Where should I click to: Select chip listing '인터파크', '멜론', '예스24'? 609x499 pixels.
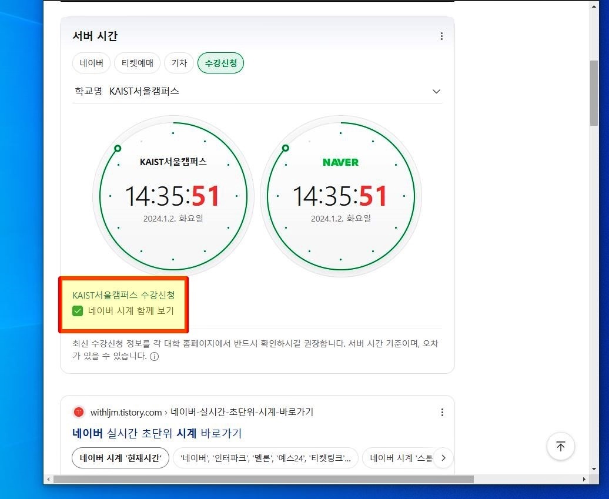(265, 458)
